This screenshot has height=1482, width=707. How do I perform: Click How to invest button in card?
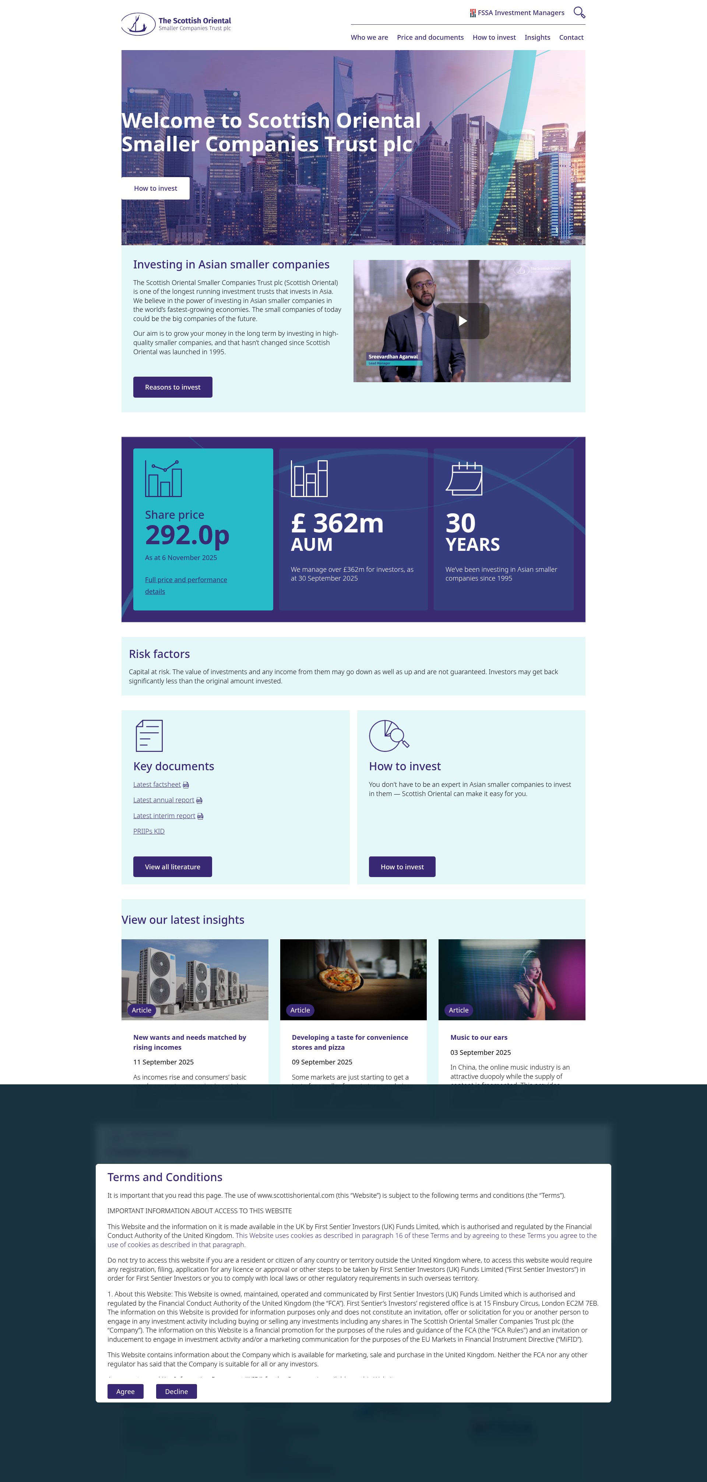point(402,867)
